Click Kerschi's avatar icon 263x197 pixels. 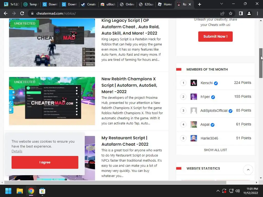coord(194,83)
